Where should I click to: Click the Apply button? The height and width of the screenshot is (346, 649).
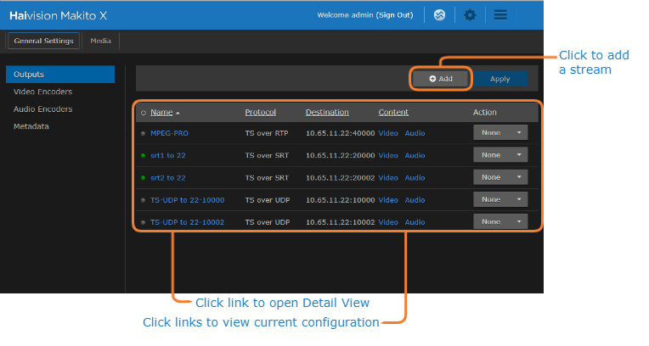pos(499,79)
